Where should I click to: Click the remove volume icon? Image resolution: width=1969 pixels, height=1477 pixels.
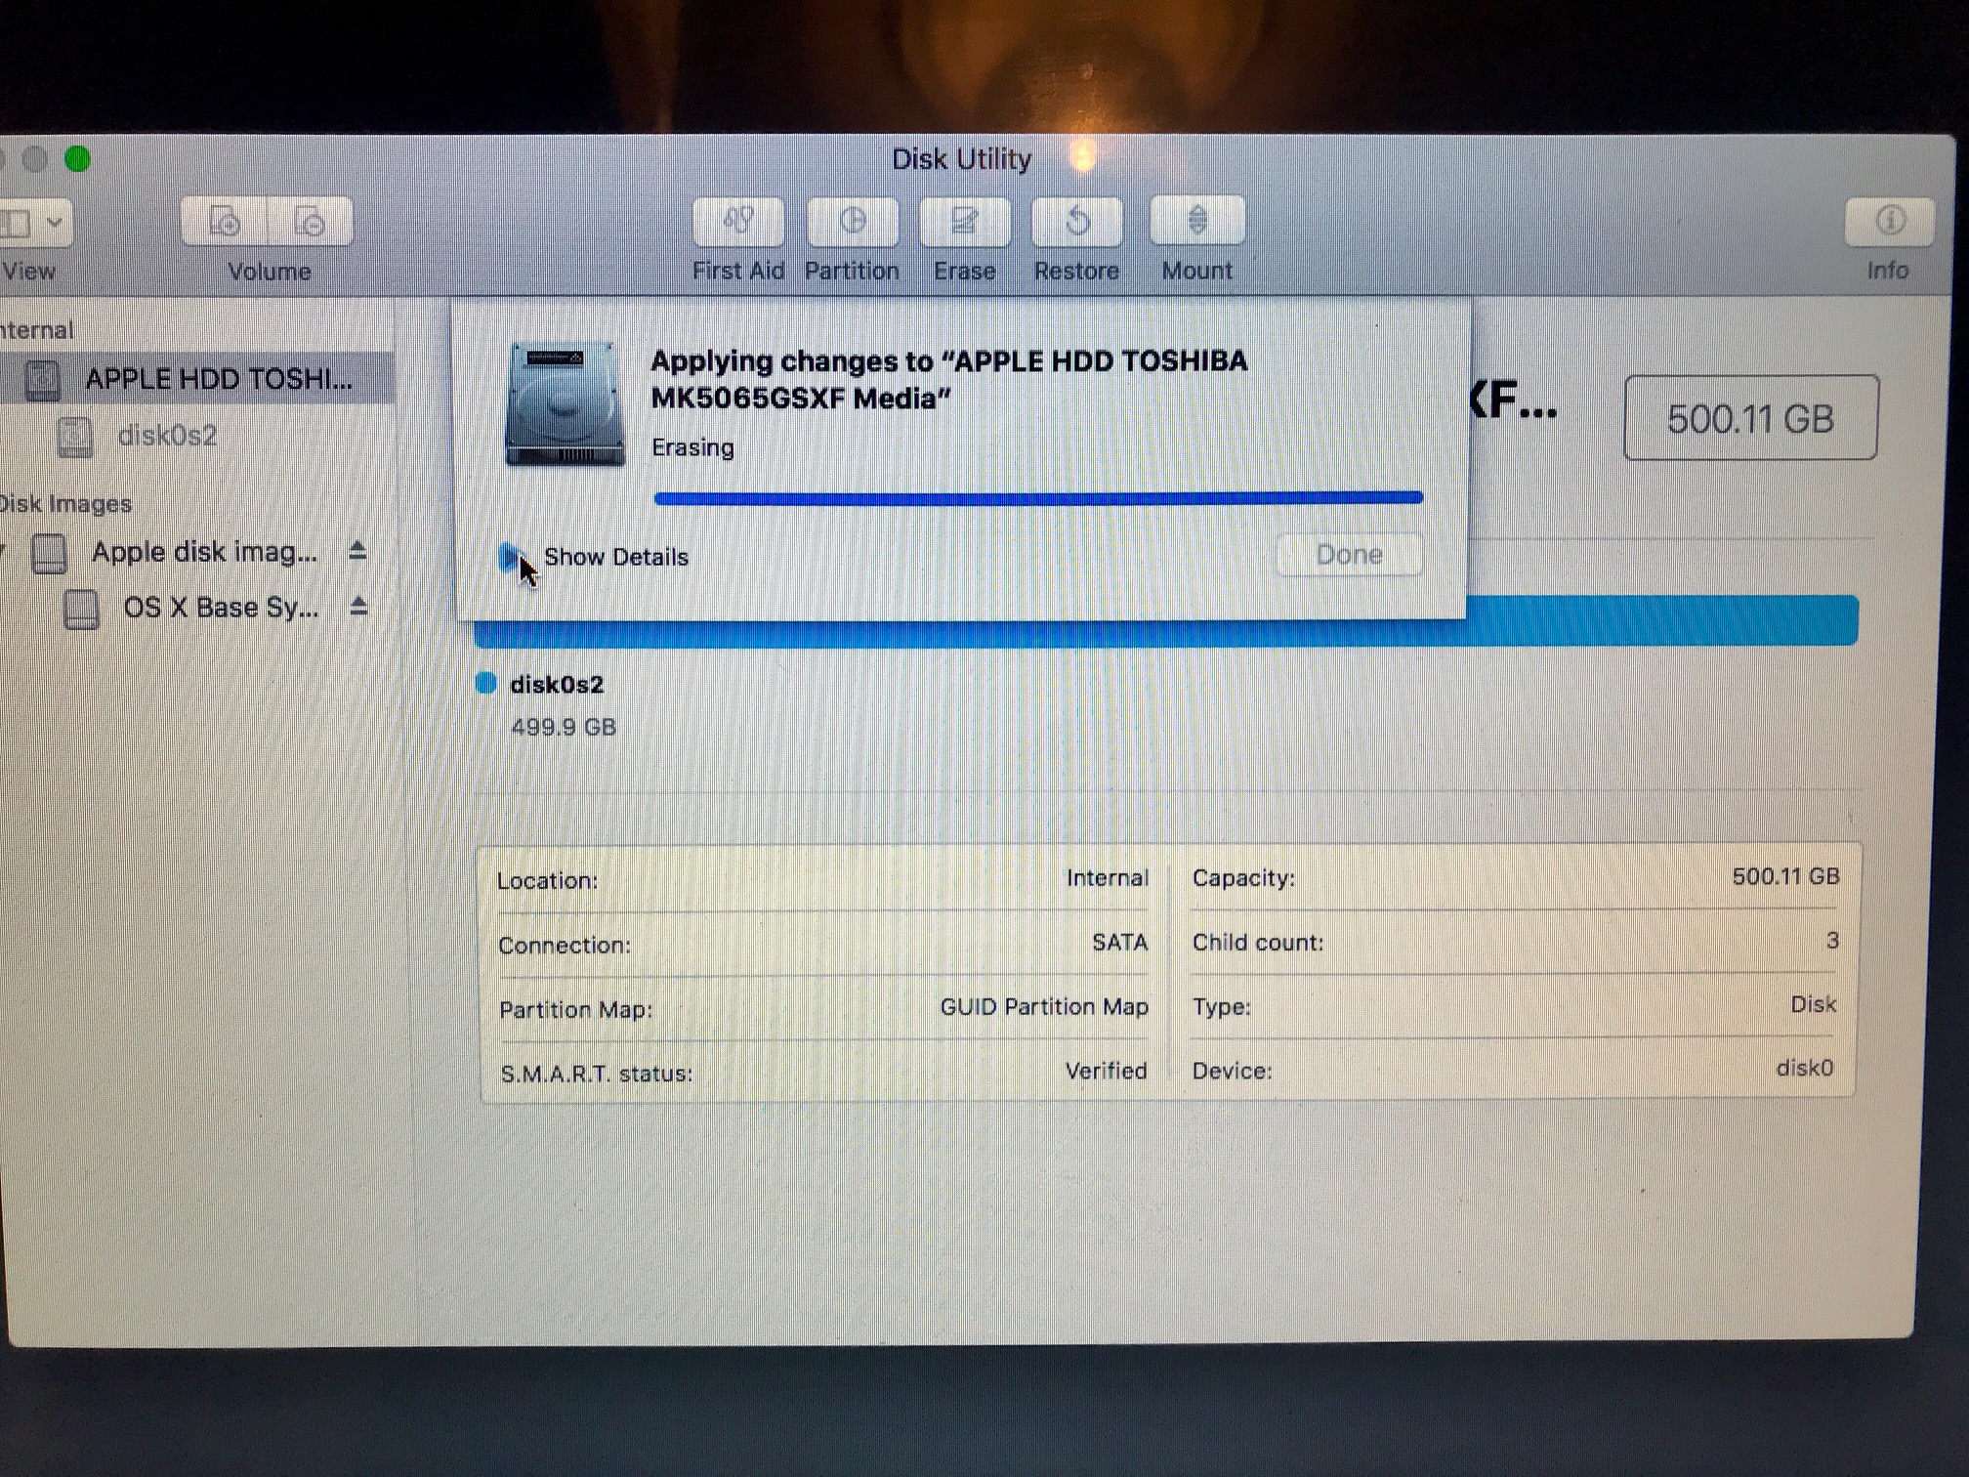(310, 223)
